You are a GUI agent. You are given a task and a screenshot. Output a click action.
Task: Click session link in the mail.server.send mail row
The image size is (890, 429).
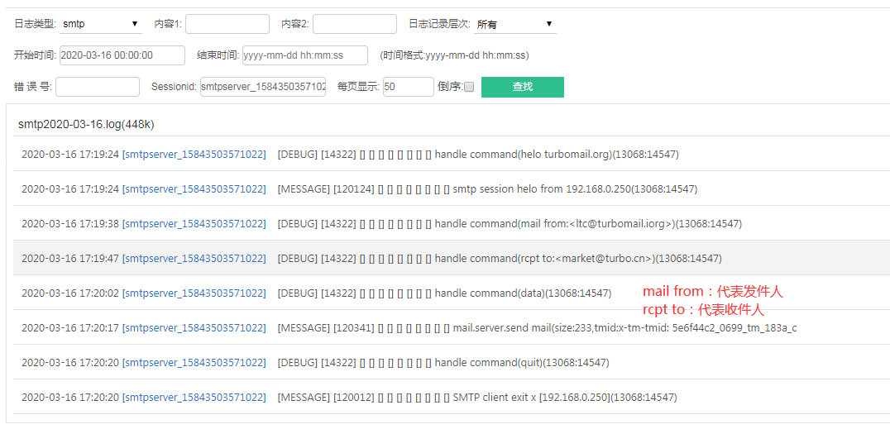click(x=194, y=328)
